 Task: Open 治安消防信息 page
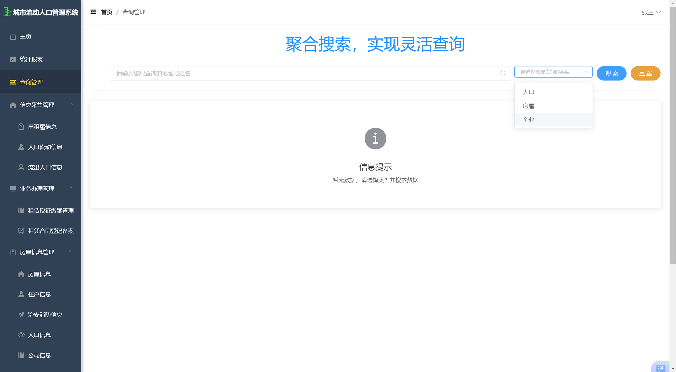40,315
